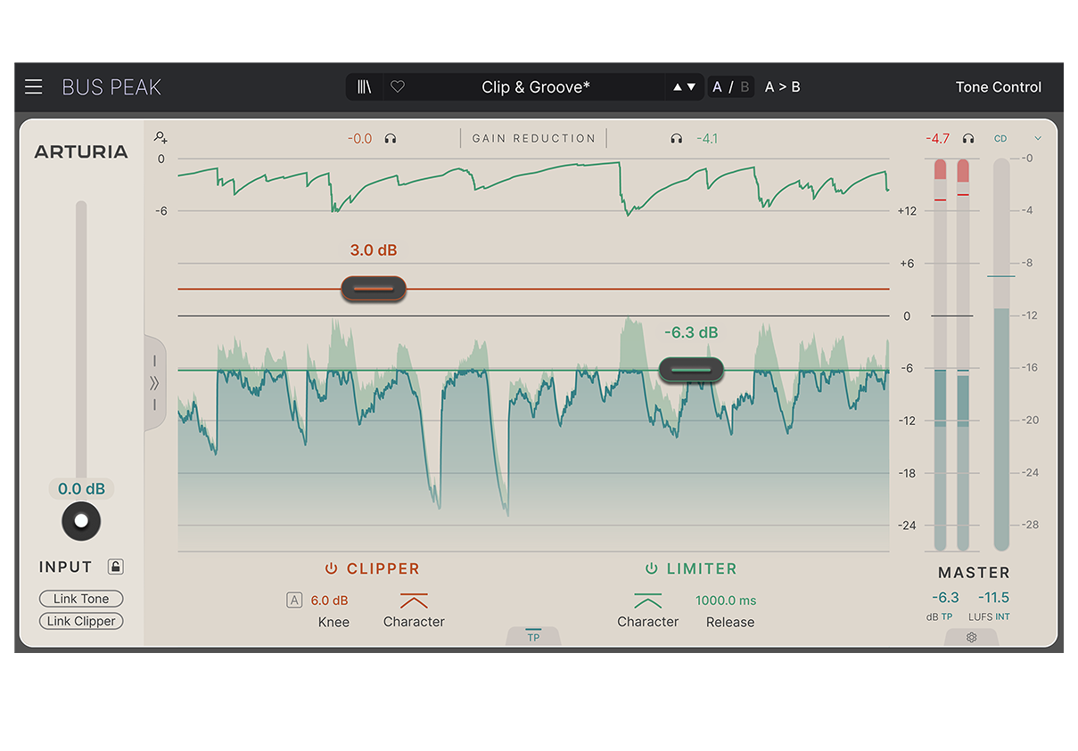Image resolution: width=1078 pixels, height=751 pixels.
Task: Expand the side panel with the double chevron
Action: [154, 384]
